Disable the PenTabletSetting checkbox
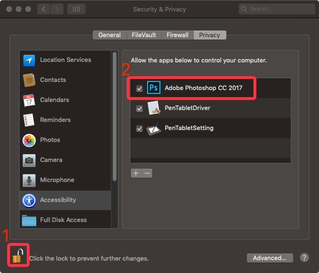The image size is (319, 273). point(139,129)
